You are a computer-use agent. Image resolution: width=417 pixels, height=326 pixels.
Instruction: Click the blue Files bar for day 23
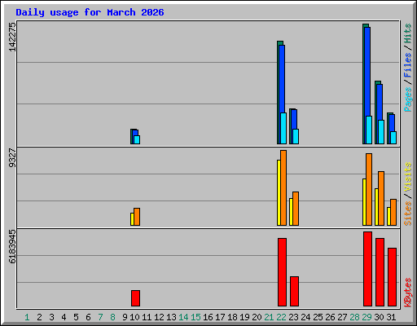tap(294, 119)
